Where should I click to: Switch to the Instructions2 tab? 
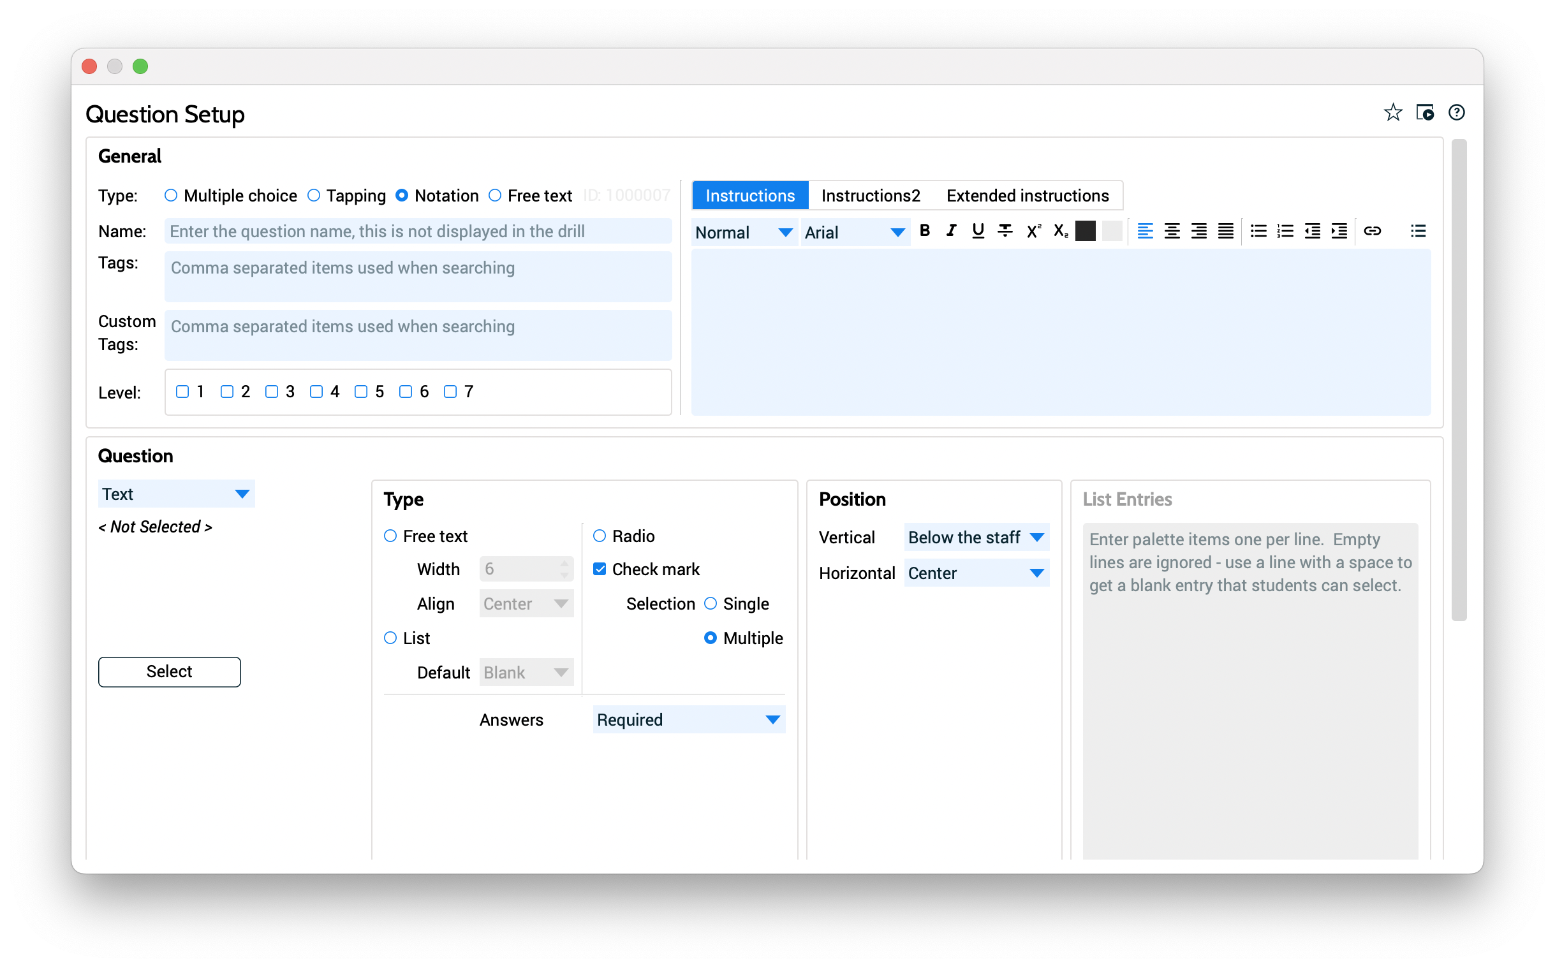click(x=870, y=196)
